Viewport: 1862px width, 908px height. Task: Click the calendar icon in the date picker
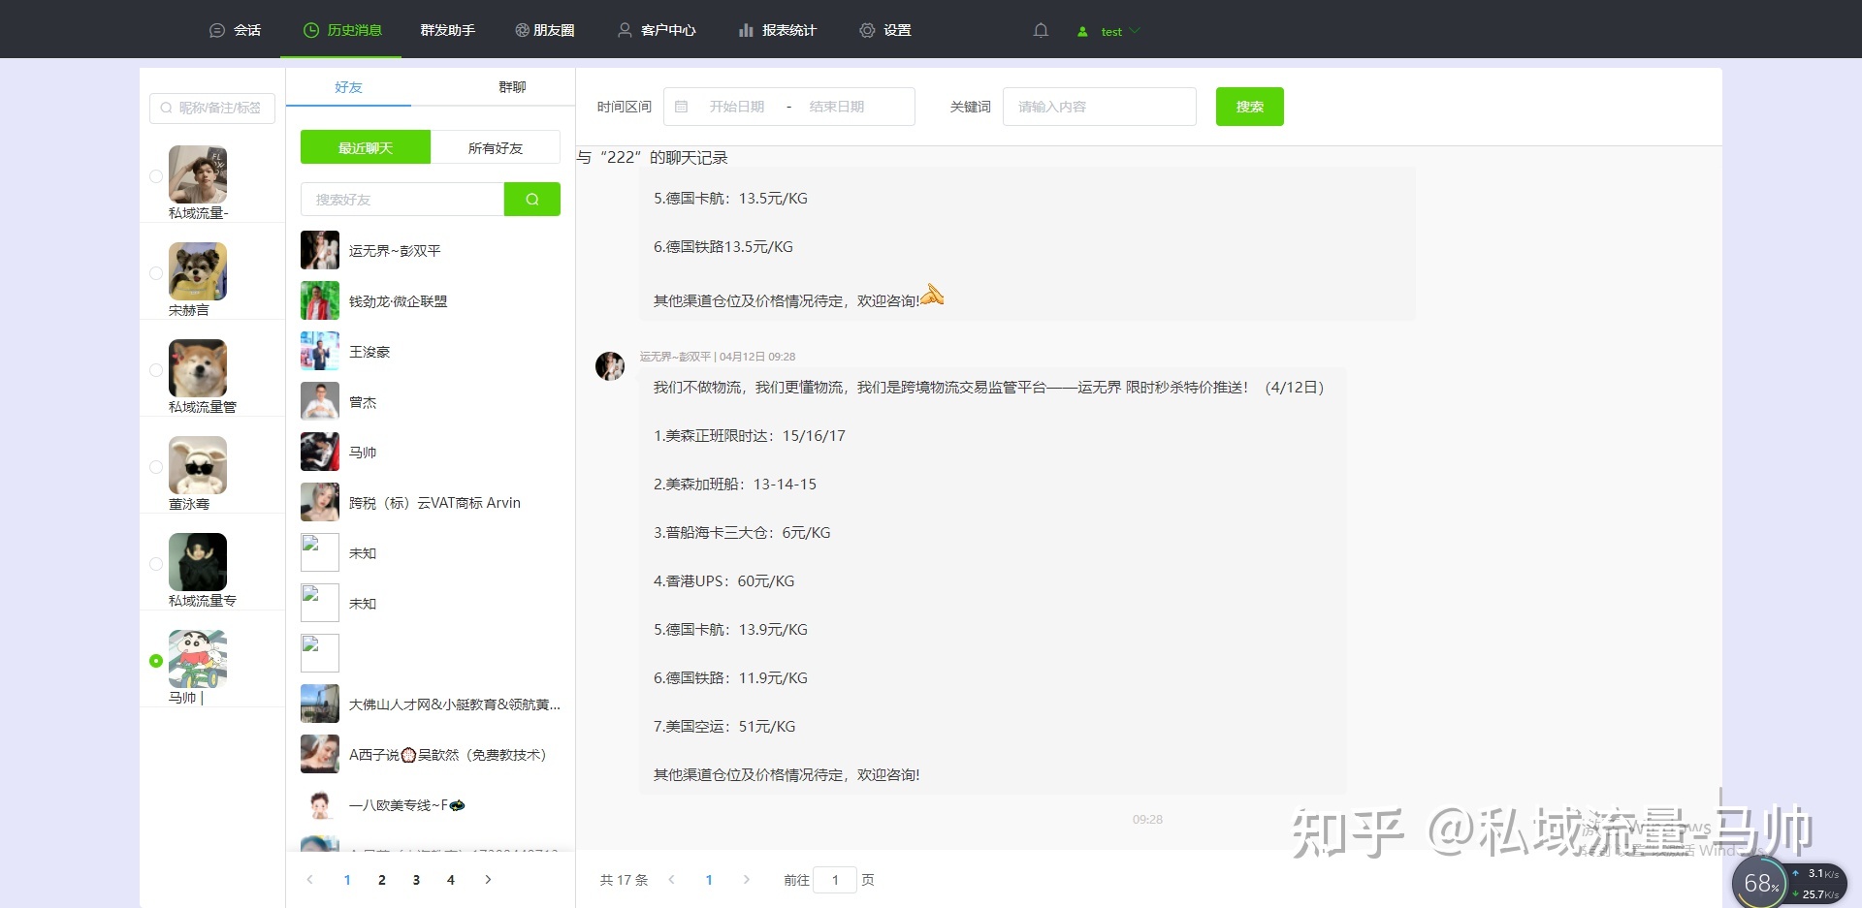pyautogui.click(x=684, y=107)
